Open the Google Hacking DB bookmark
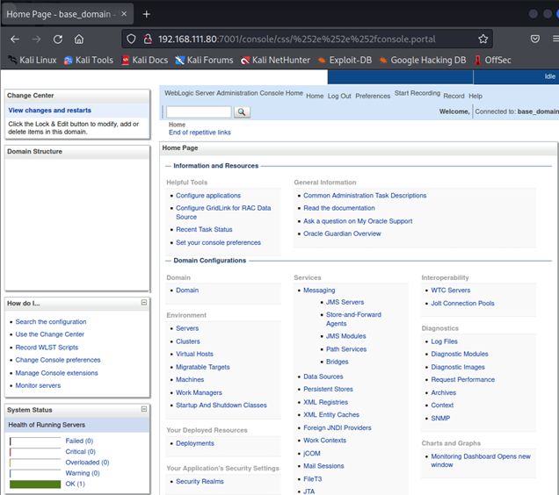 [423, 61]
